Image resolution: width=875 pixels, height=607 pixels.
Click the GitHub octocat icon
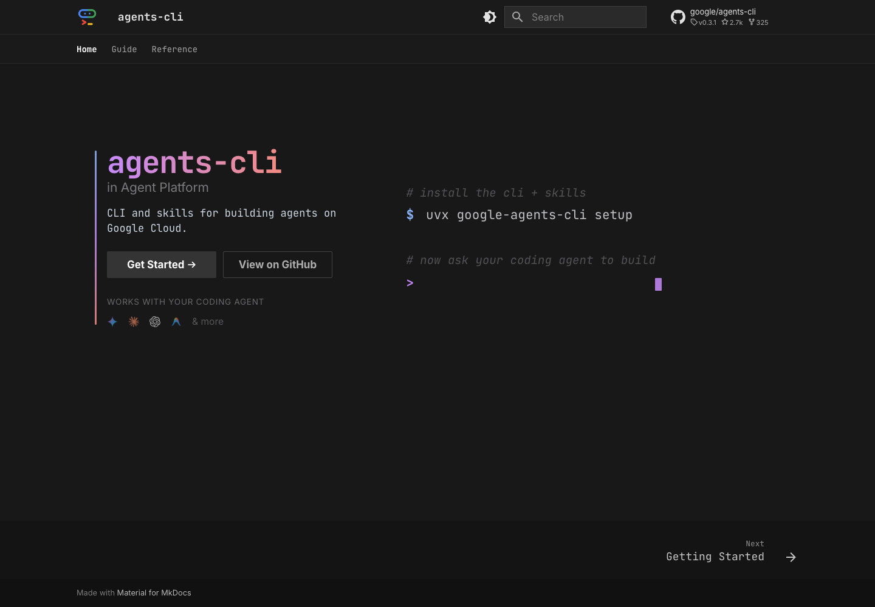pos(678,17)
